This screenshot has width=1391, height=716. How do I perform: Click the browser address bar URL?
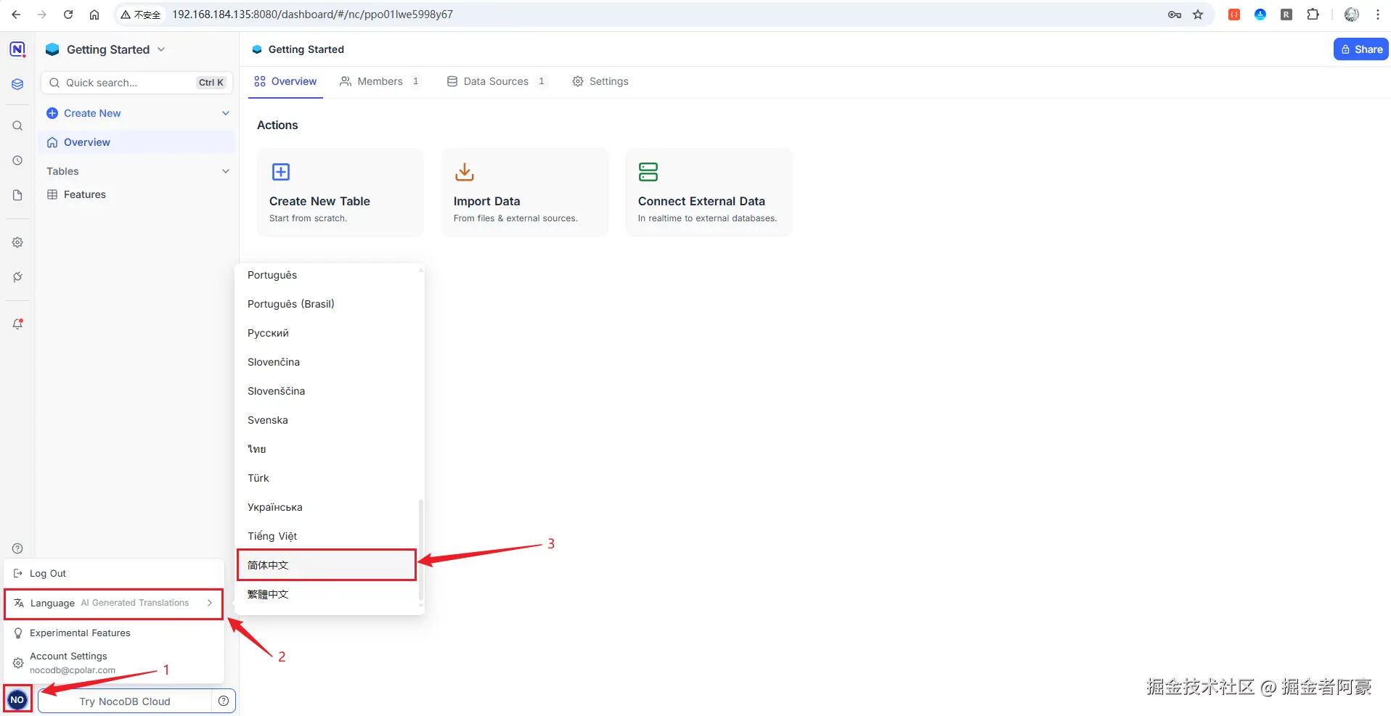312,15
